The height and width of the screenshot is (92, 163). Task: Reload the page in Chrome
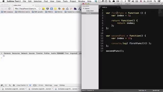click(x=9, y=9)
